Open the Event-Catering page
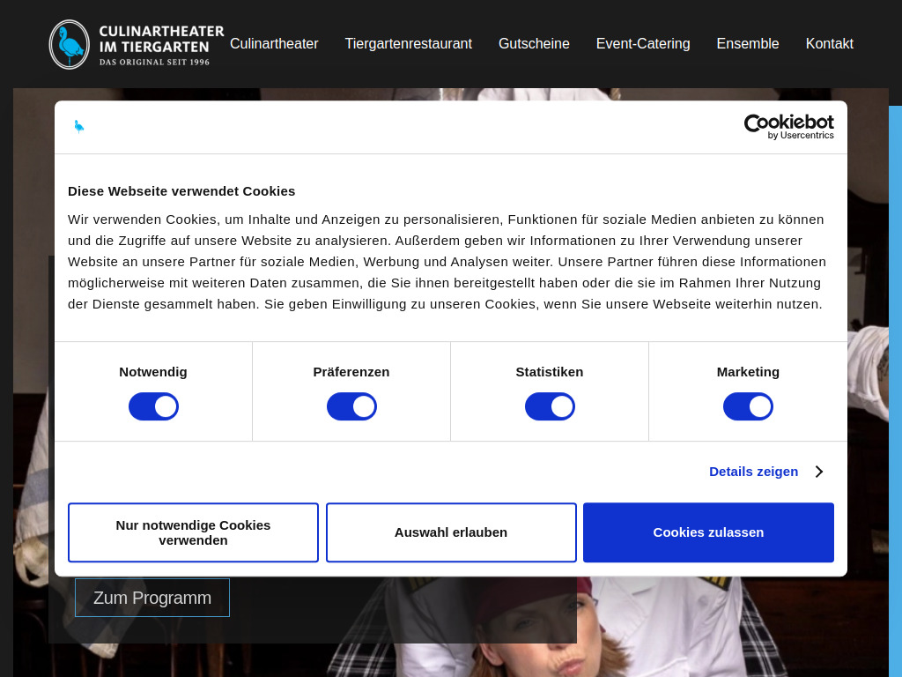The image size is (902, 677). coord(643,43)
